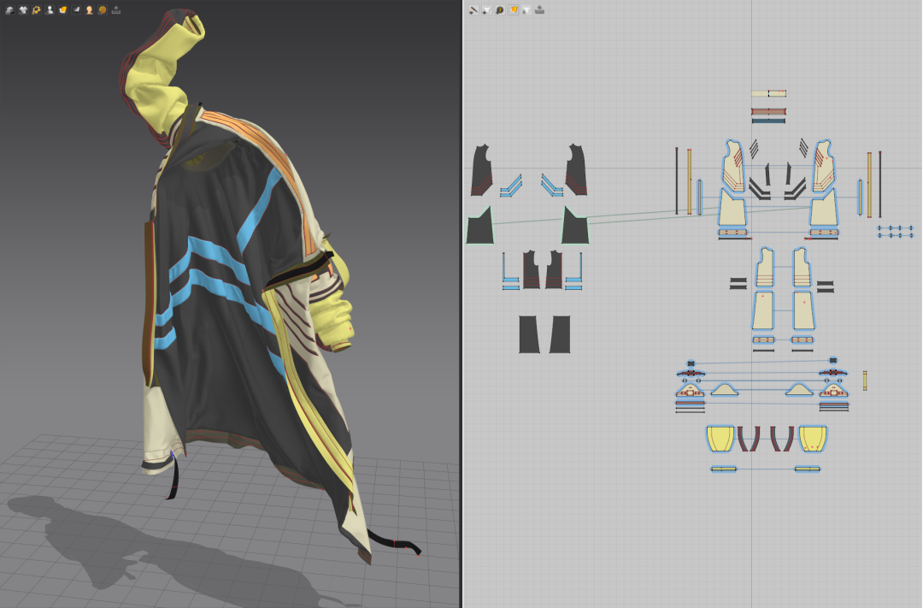
Task: Click the orange yarn ball icon in 3D toolbar
Action: (103, 10)
